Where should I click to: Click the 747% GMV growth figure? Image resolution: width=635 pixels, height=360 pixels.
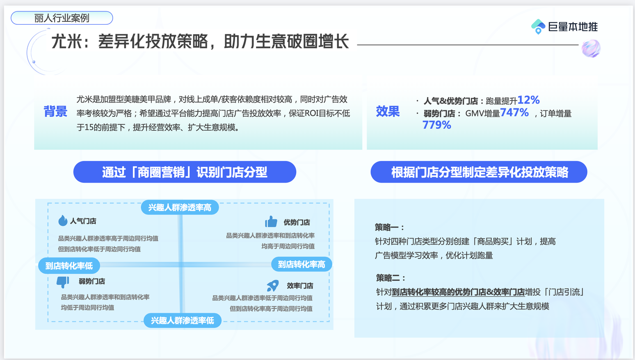pos(514,112)
